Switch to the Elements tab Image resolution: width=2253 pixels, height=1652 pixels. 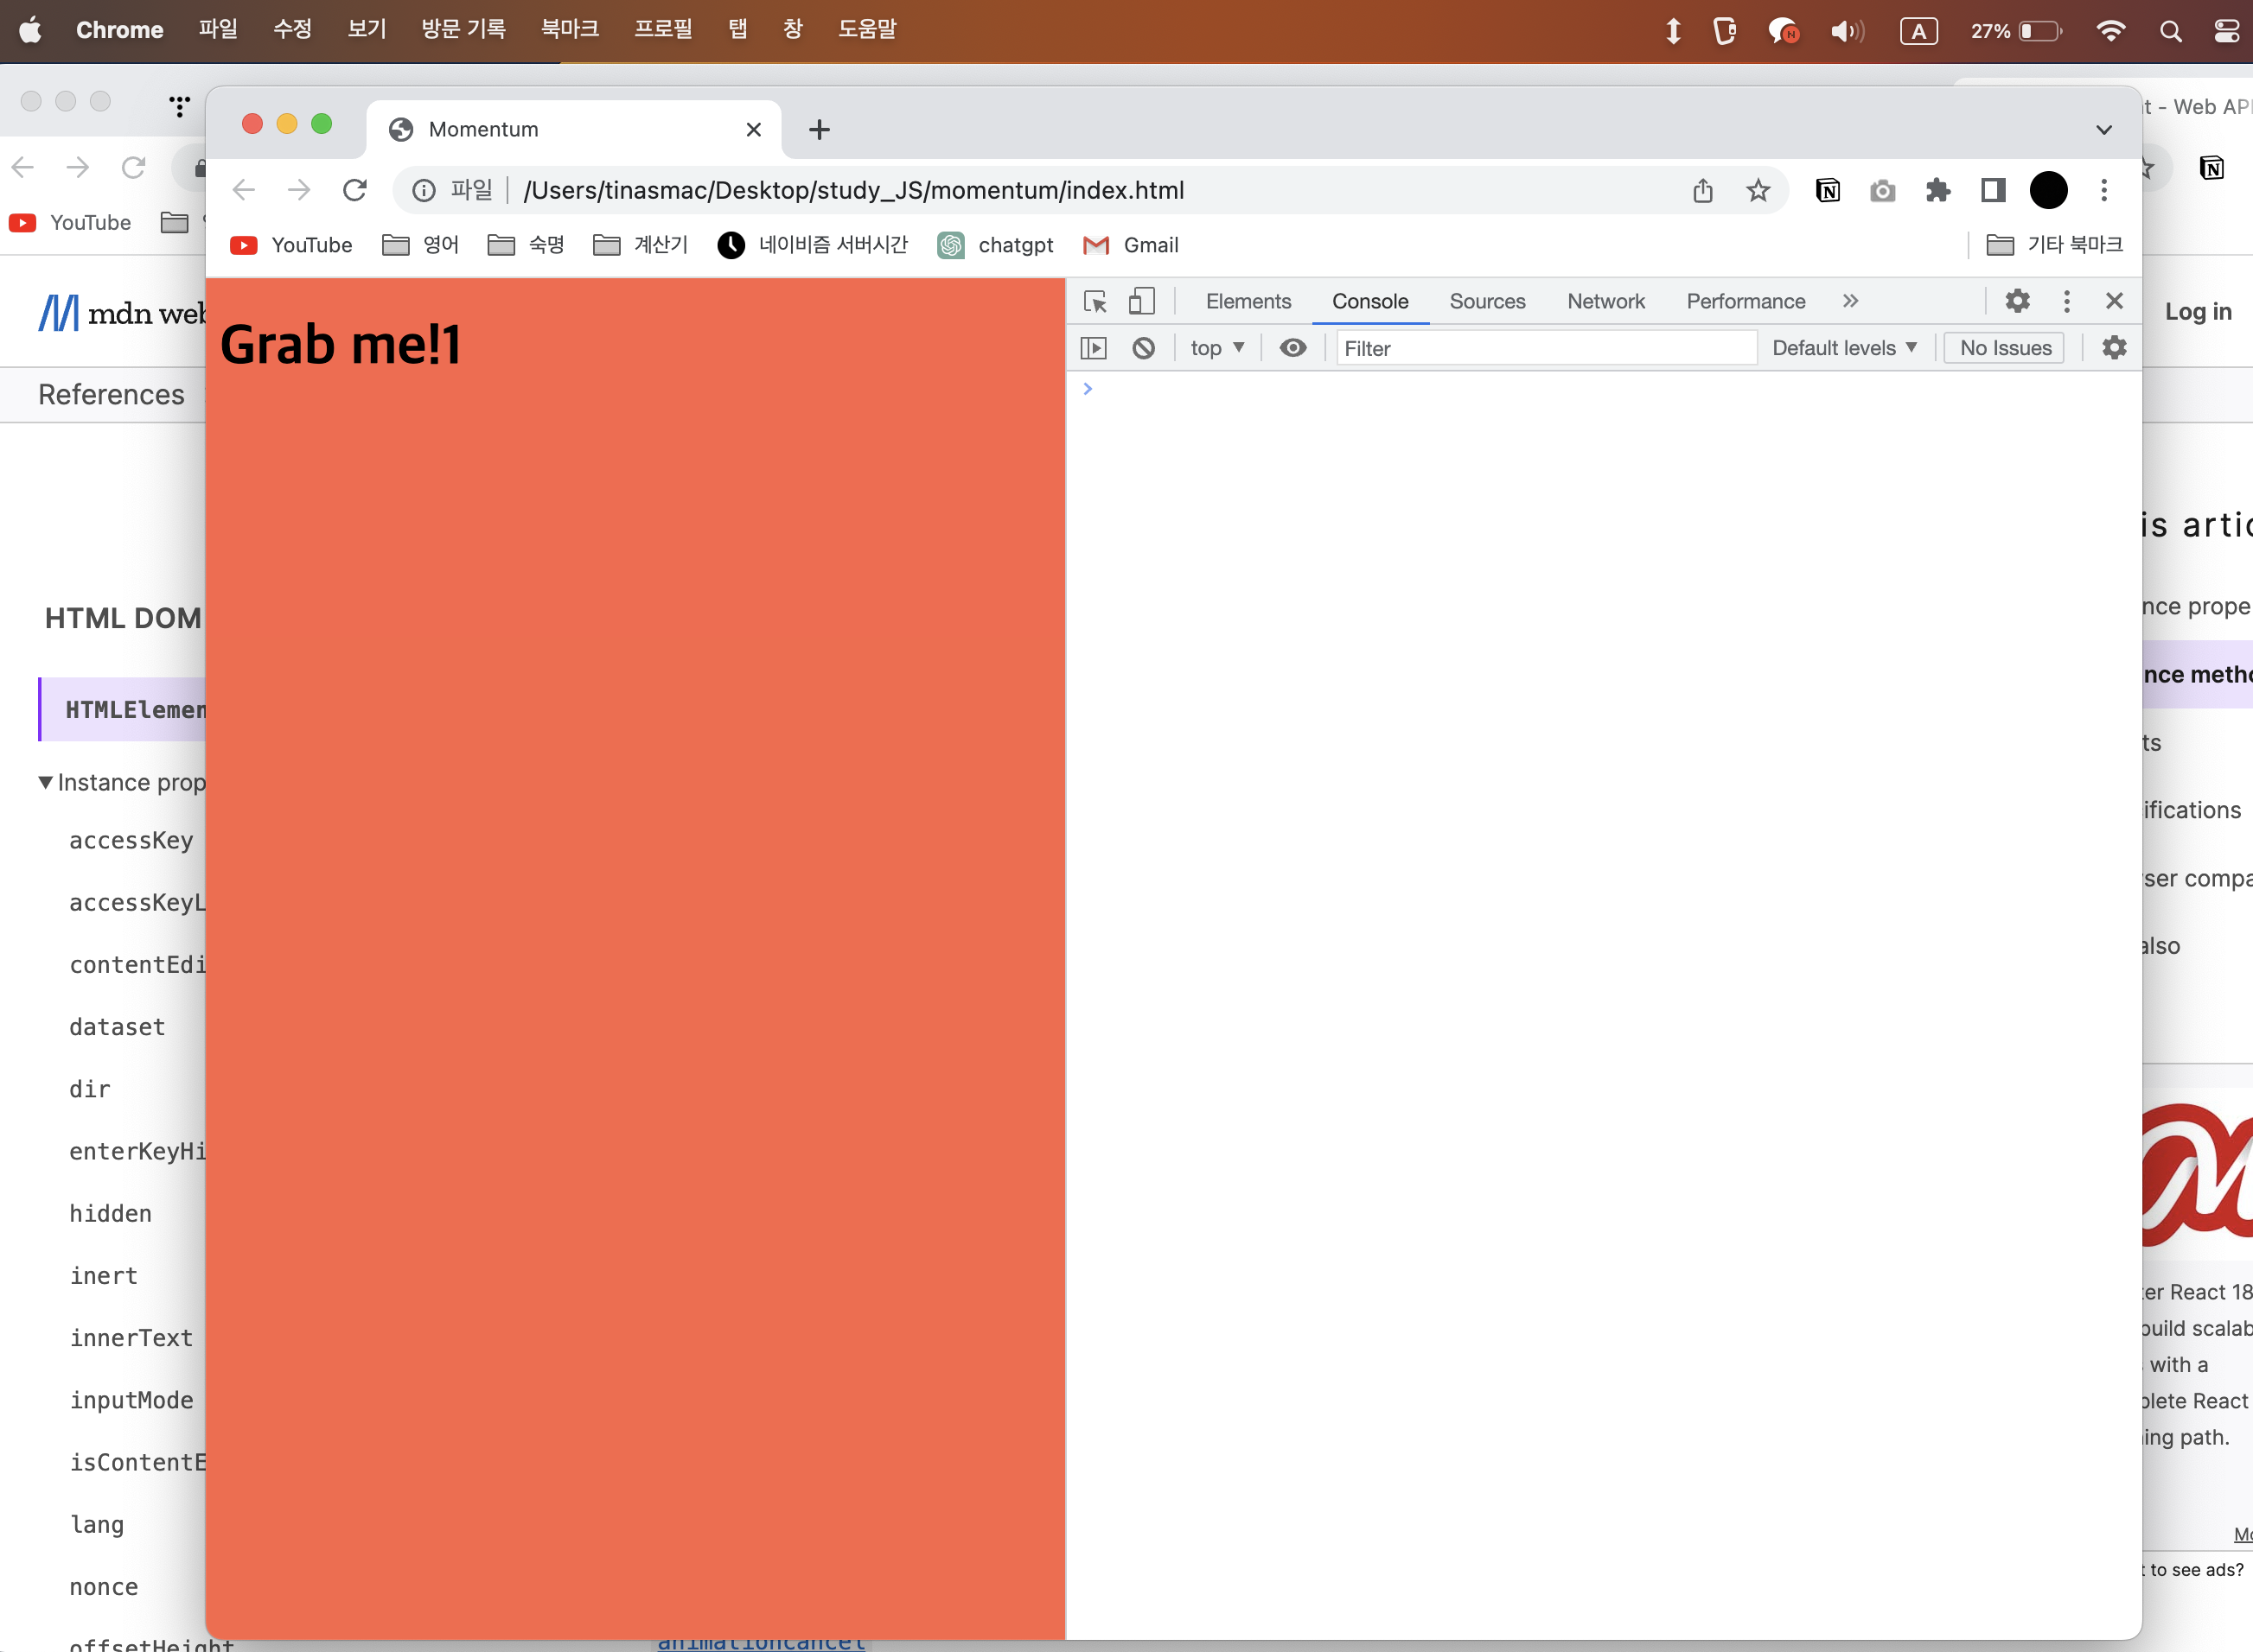pyautogui.click(x=1248, y=301)
